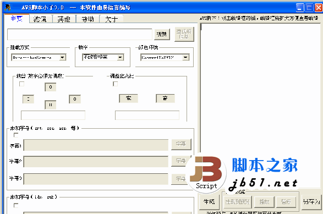Minimize the AVS window
This screenshot has height=214, width=323.
(300, 8)
